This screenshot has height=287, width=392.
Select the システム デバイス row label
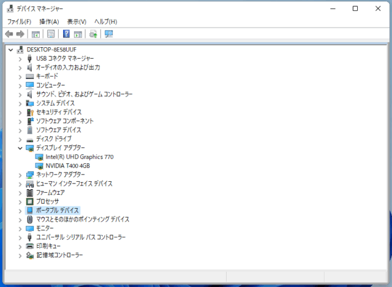tap(56, 103)
